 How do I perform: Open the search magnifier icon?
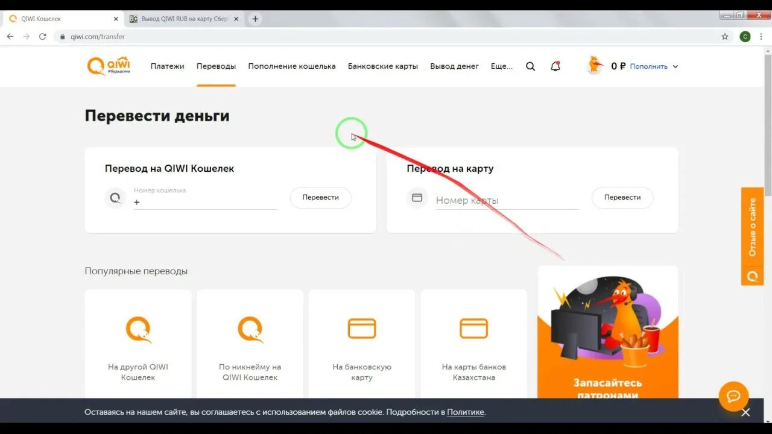coord(530,66)
